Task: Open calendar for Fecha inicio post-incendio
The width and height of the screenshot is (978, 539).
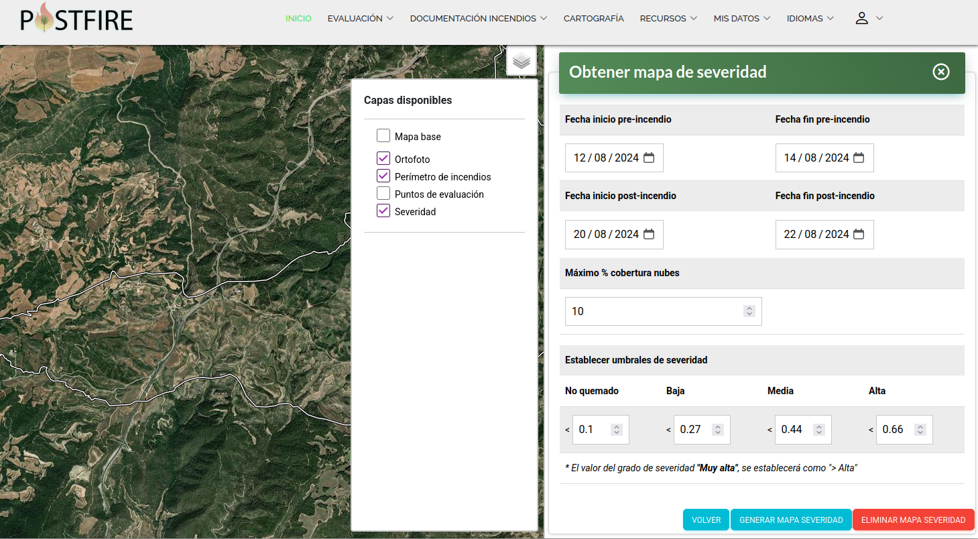Action: (649, 235)
